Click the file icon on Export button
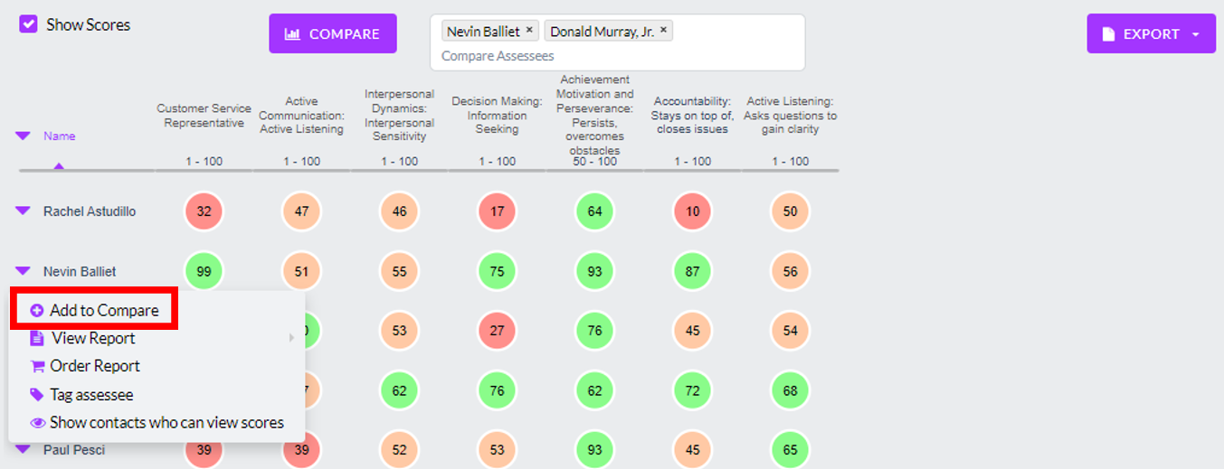This screenshot has width=1224, height=469. click(x=1108, y=34)
